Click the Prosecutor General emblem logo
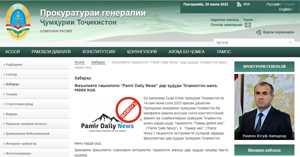The width and height of the screenshot is (300, 157). pyautogui.click(x=18, y=22)
